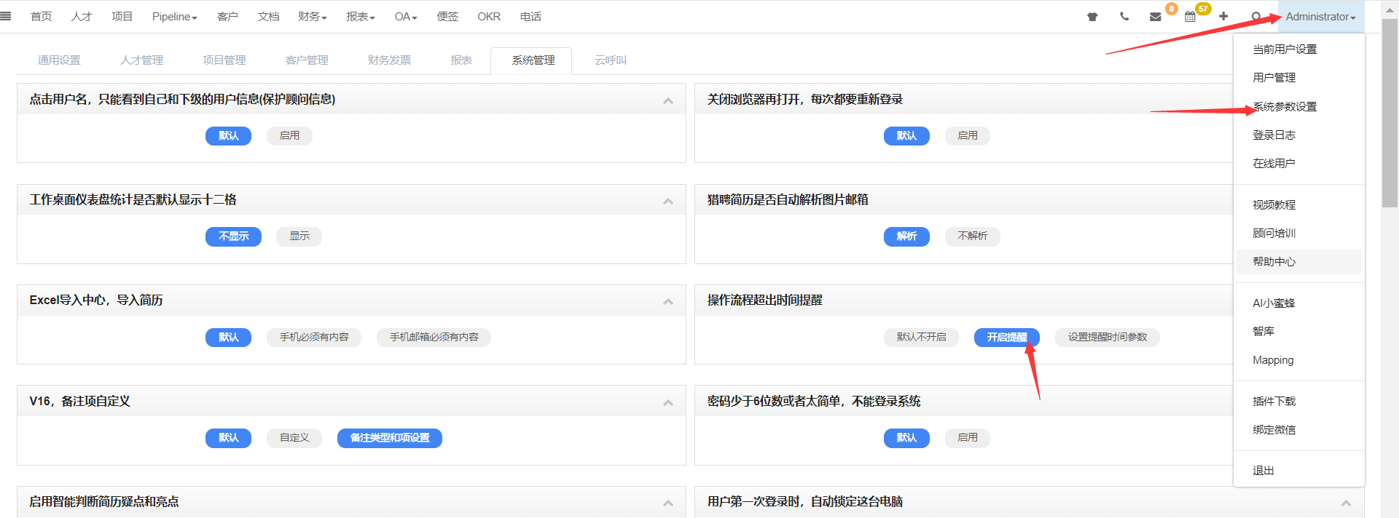Open 文档 in top navigation

point(268,17)
